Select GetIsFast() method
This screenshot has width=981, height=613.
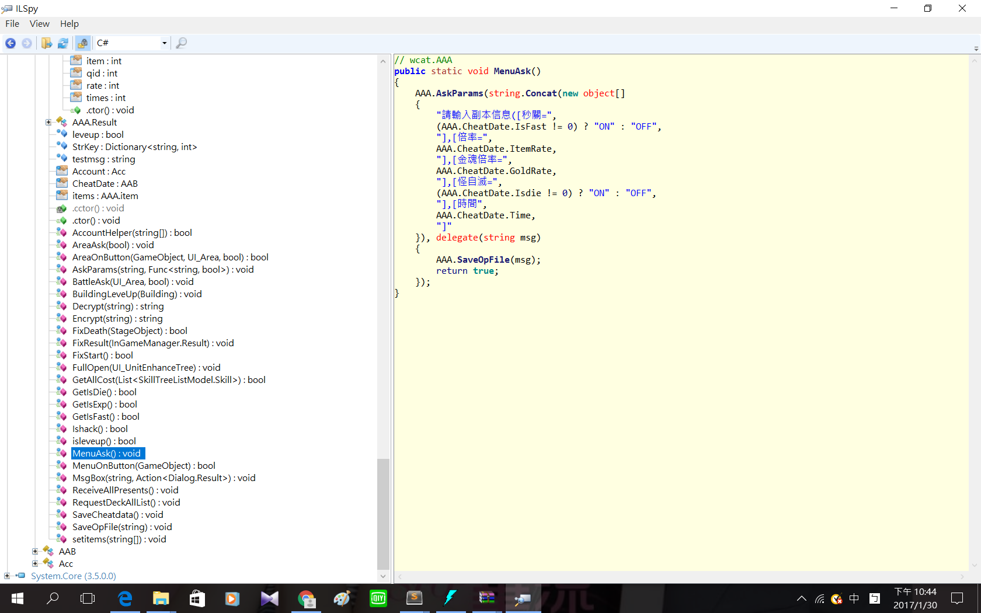tap(106, 417)
